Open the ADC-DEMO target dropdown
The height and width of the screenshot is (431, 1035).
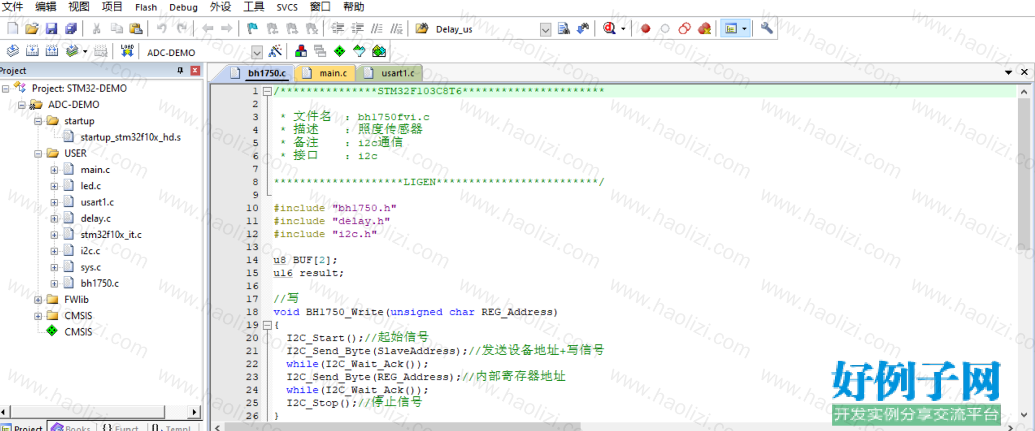[257, 53]
